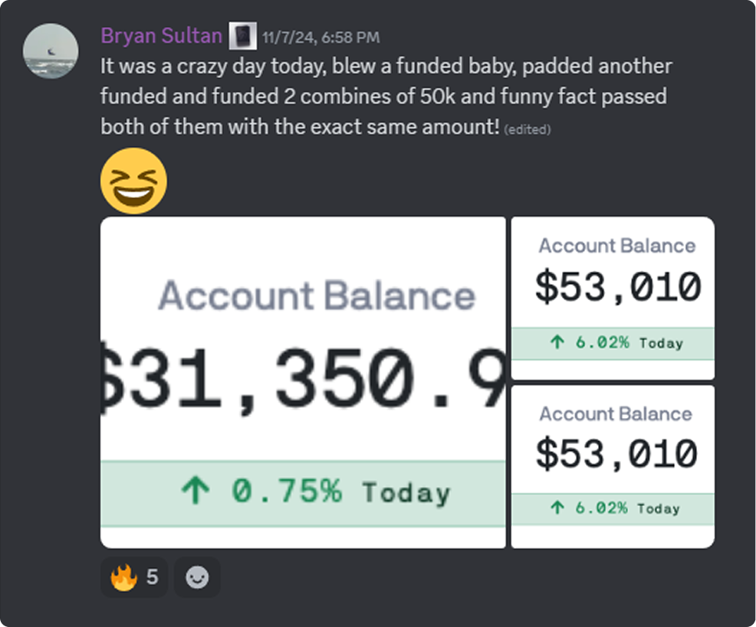The height and width of the screenshot is (627, 756).
Task: Click the up arrow in upper 6.02% banner
Action: [x=557, y=342]
